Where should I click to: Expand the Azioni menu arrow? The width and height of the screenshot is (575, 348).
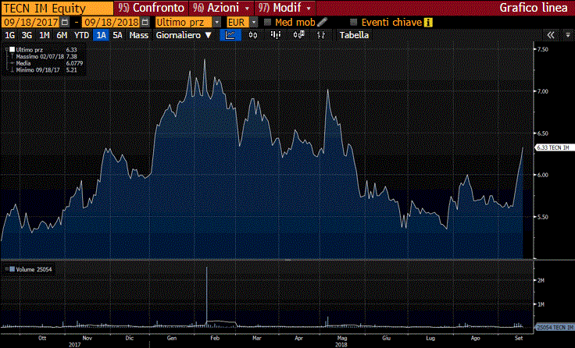247,8
